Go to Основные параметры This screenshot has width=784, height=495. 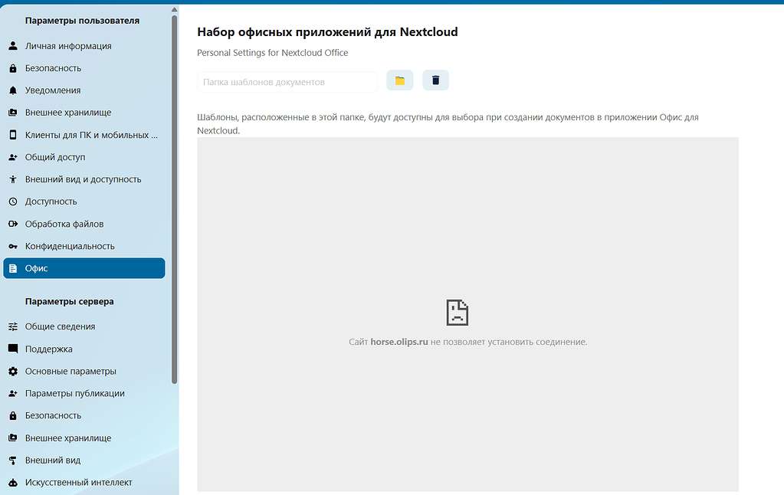click(84, 371)
